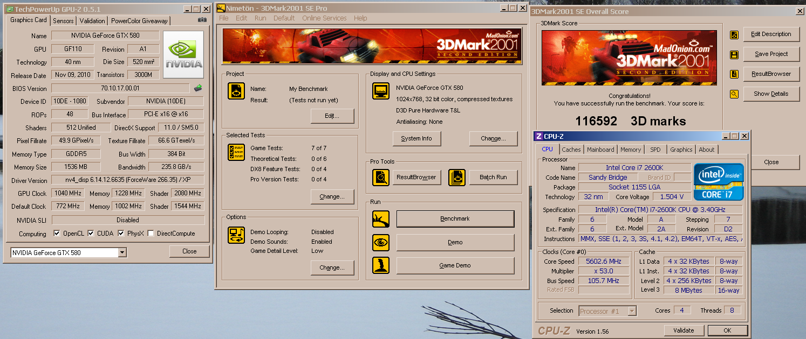Switch to the SPD tab in CPU-Z
The width and height of the screenshot is (806, 339).
[x=655, y=150]
